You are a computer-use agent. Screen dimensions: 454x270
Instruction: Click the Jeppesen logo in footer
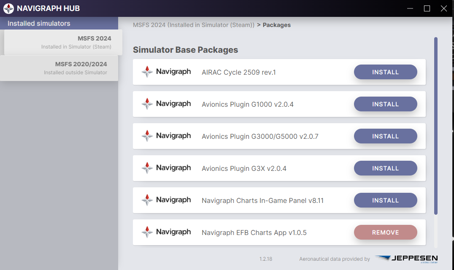pyautogui.click(x=406, y=259)
